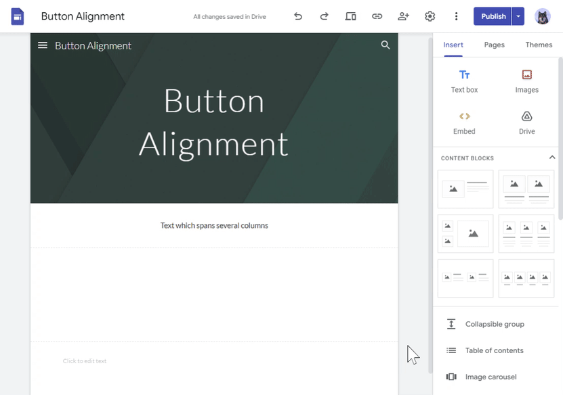Add the Table of contents label item
This screenshot has height=395, width=563.
click(x=495, y=350)
